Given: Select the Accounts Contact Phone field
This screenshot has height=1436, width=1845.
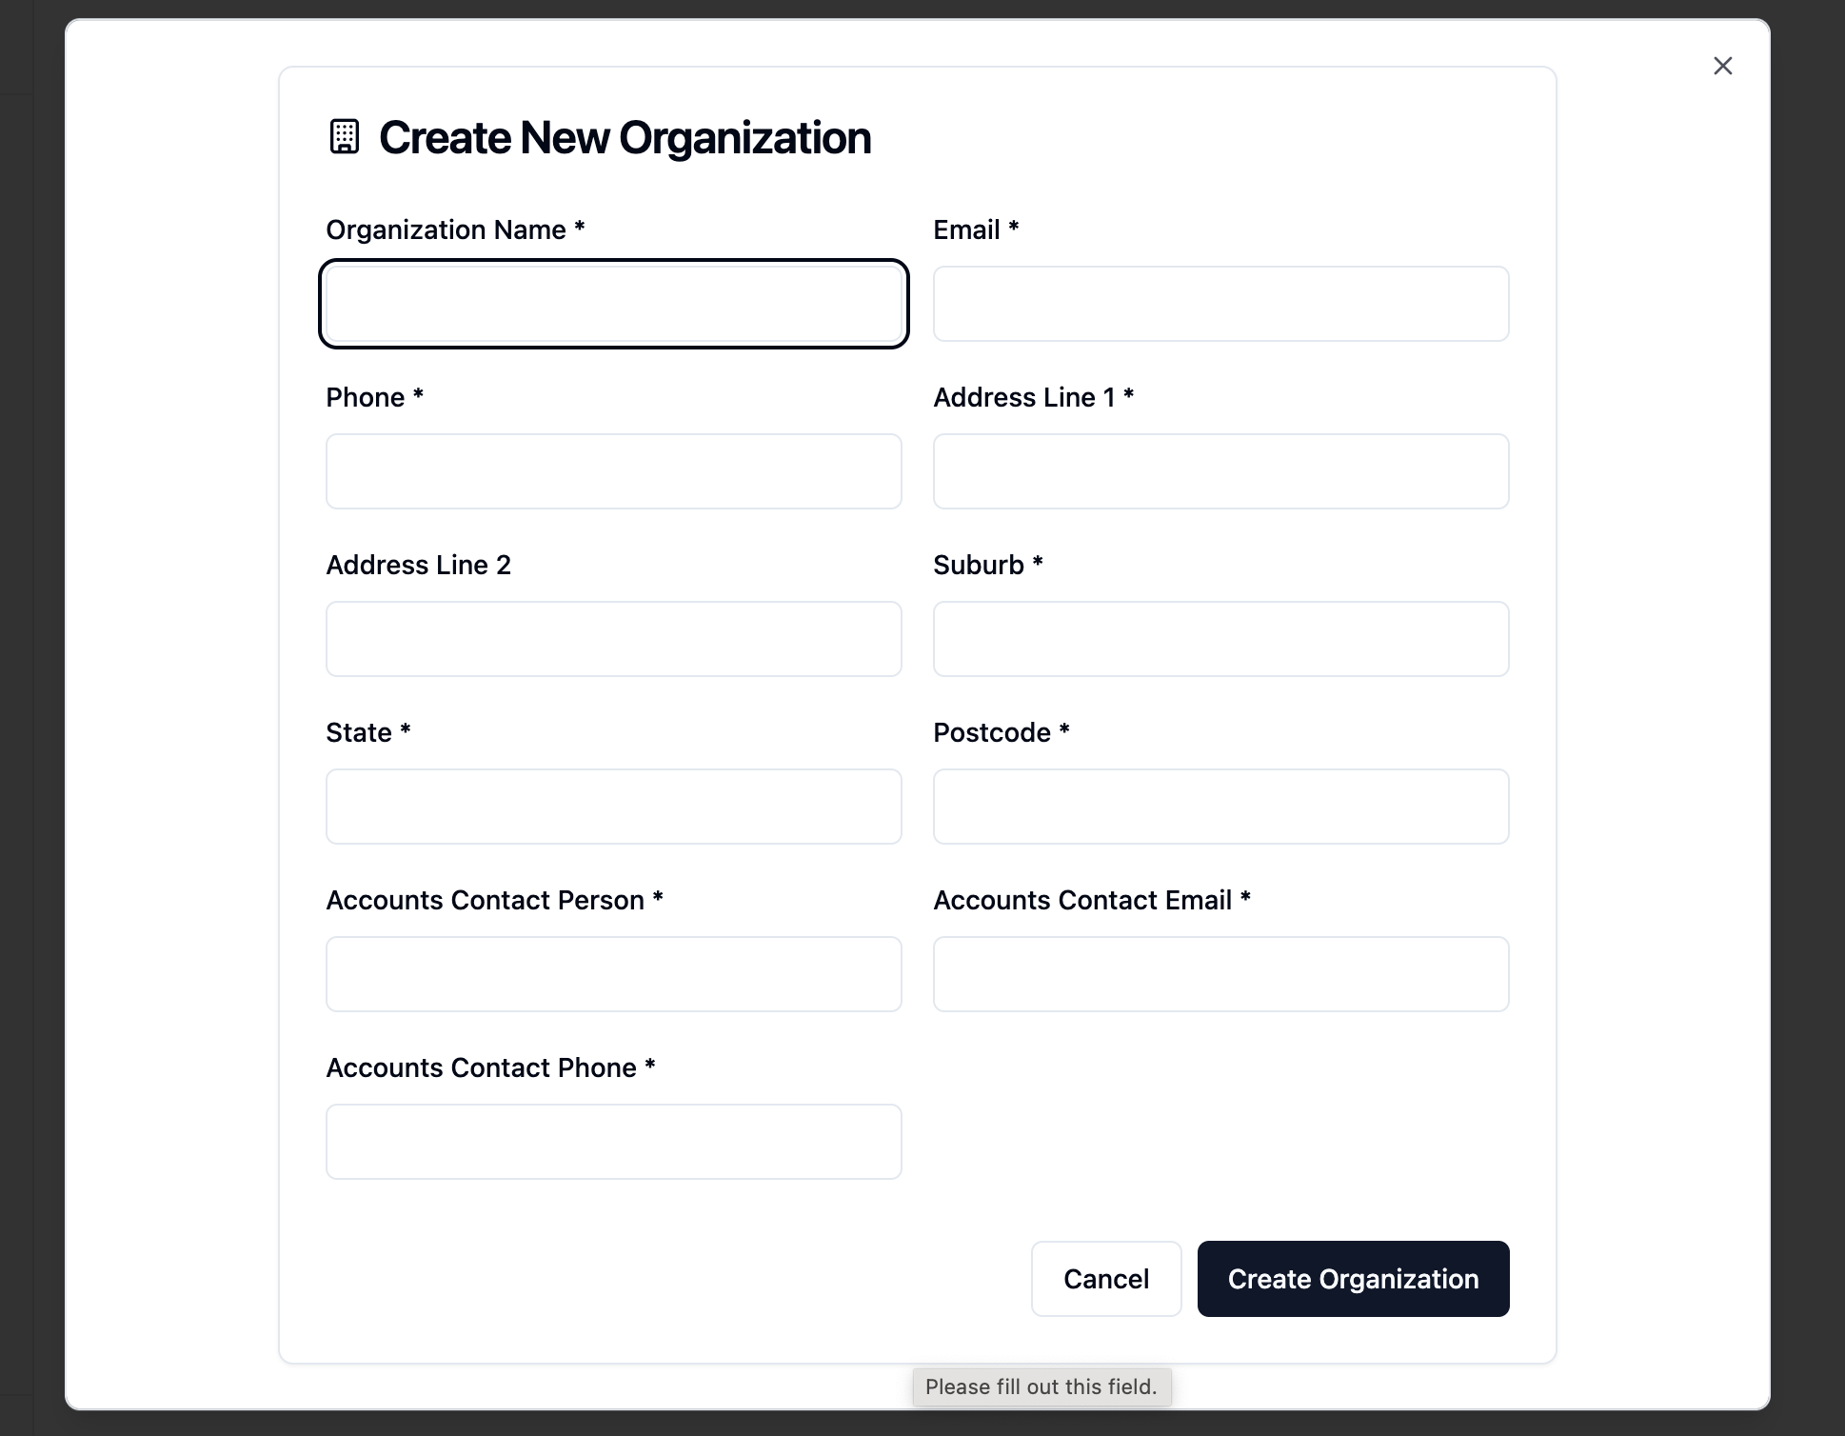Looking at the screenshot, I should (613, 1142).
